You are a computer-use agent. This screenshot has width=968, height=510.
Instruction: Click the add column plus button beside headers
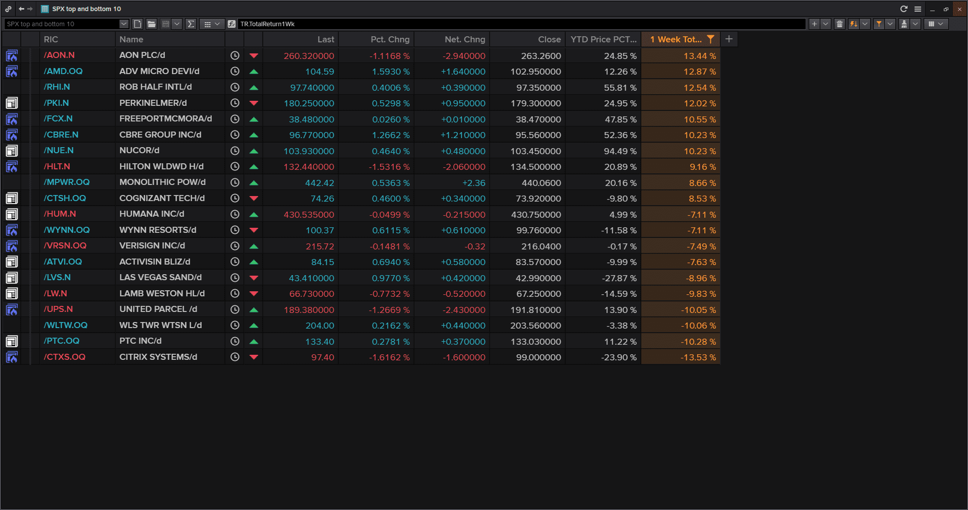[729, 39]
